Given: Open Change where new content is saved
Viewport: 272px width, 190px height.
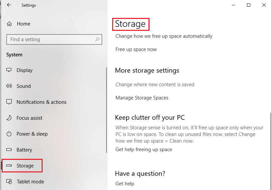Looking at the screenshot, I should (x=155, y=85).
